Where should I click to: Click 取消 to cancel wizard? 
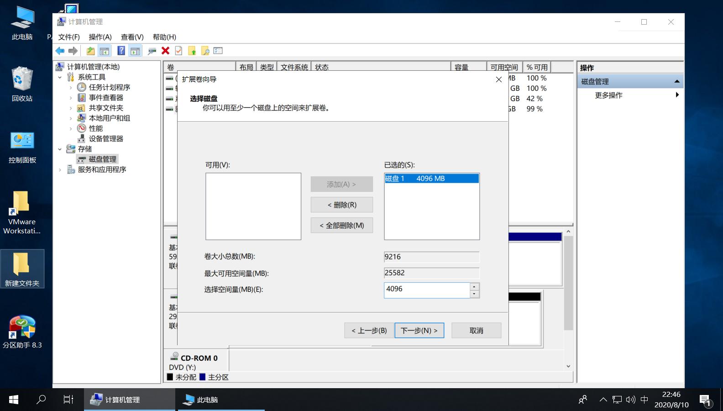pyautogui.click(x=476, y=331)
